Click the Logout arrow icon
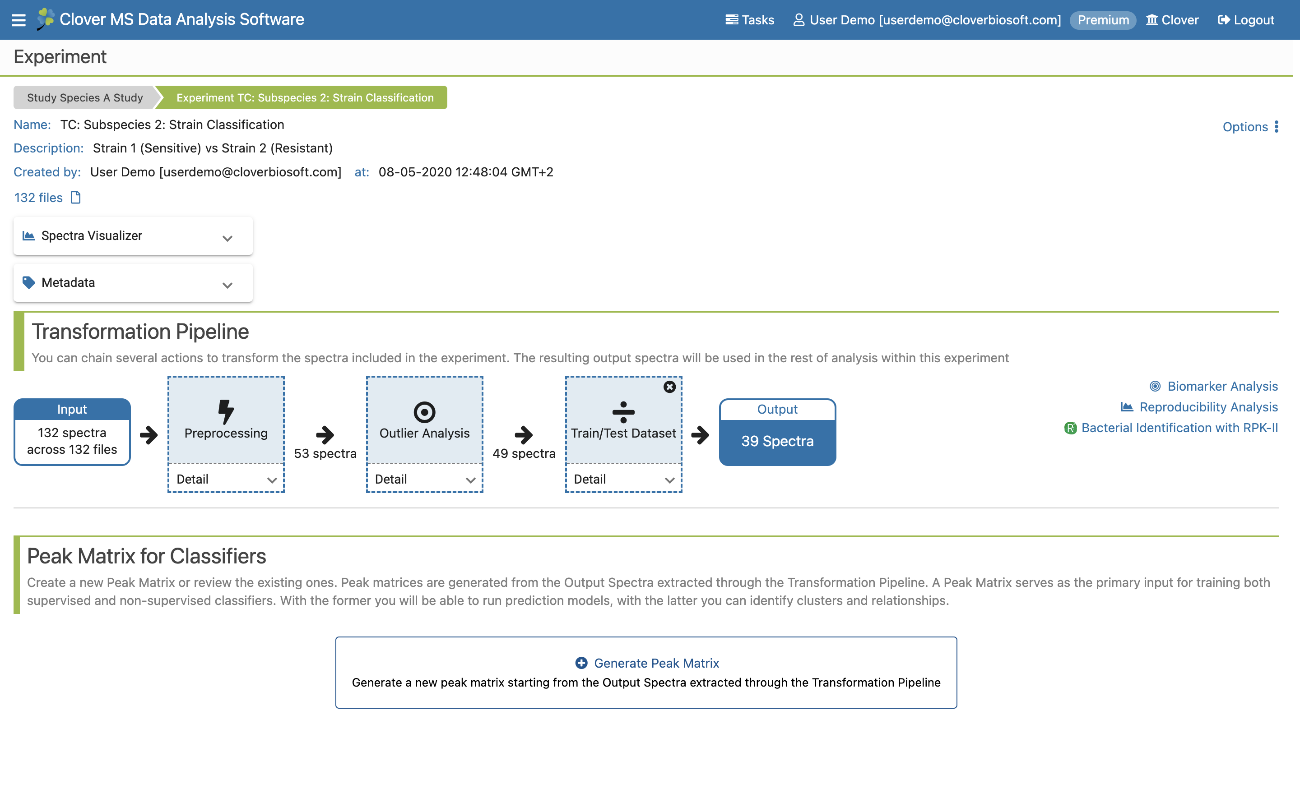1300x812 pixels. [1224, 20]
